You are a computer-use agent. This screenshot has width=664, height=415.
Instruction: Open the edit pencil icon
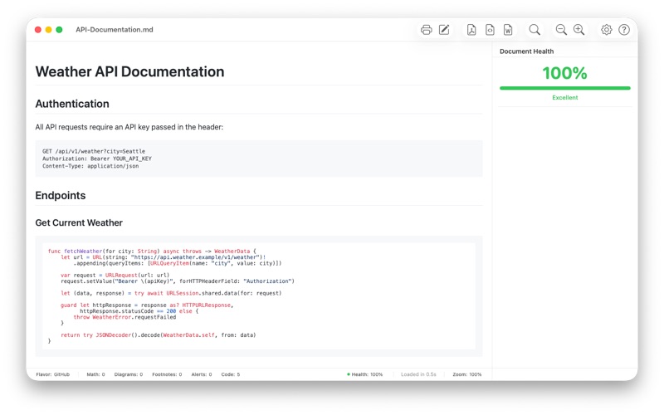coord(444,30)
